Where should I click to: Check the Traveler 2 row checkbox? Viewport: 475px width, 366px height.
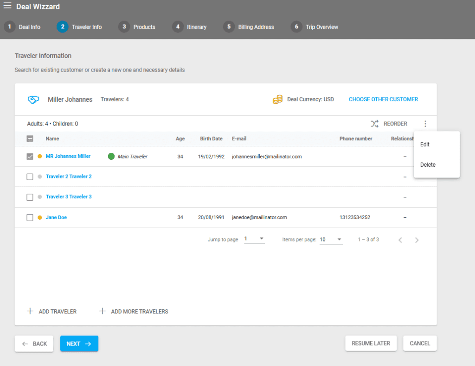[x=30, y=176]
